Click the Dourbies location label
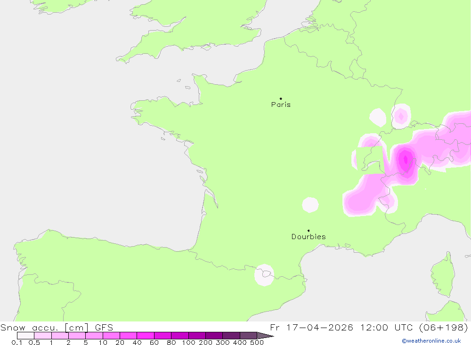471x345 pixels. [309, 237]
